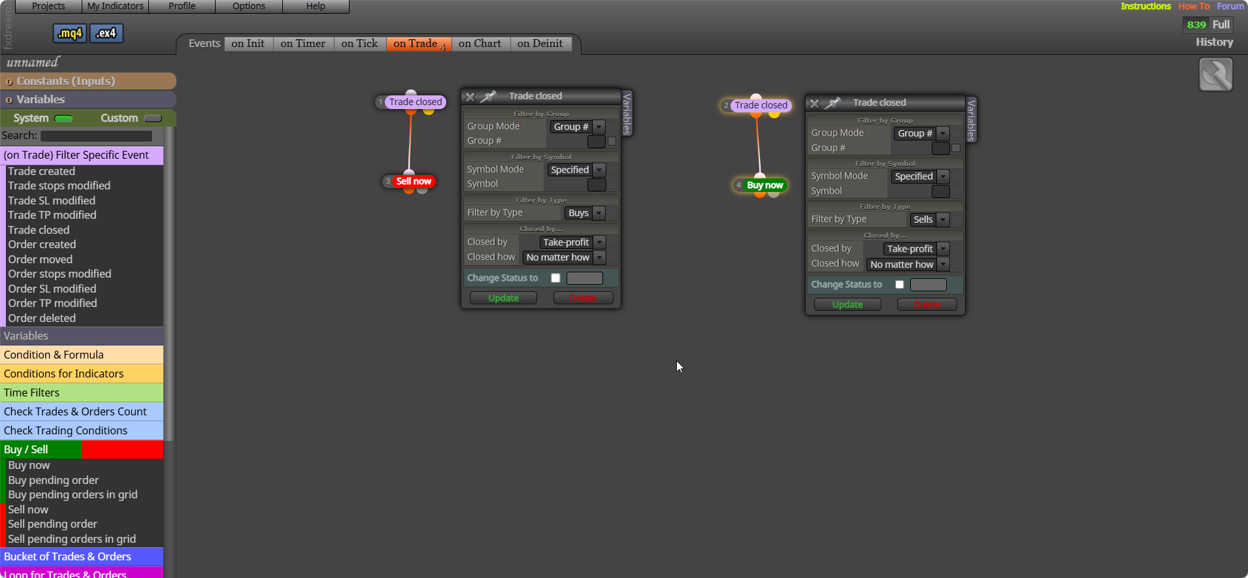The height and width of the screenshot is (578, 1248).
Task: Open Group Mode dropdown in left panel
Action: point(578,127)
